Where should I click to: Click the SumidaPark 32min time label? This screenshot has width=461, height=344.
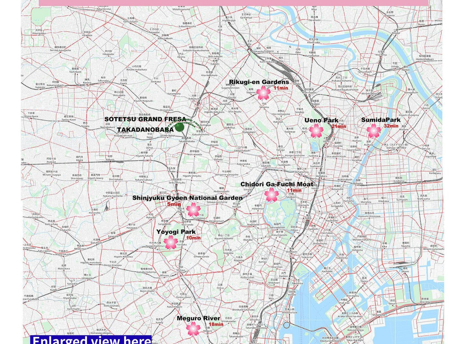click(x=391, y=126)
